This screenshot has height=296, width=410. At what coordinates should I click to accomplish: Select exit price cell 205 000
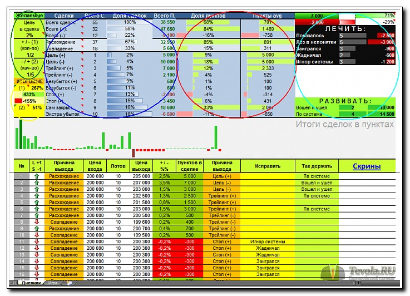[141, 176]
